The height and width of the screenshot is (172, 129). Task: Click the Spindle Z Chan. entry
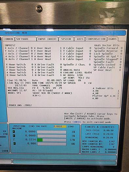(x=77, y=65)
